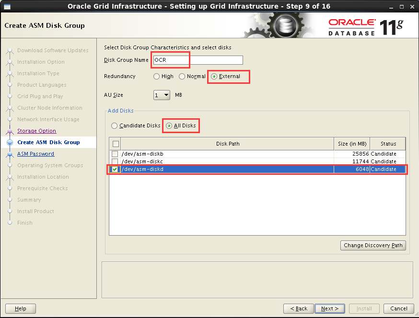Return to previous step with Back
The image size is (419, 318).
pyautogui.click(x=299, y=308)
